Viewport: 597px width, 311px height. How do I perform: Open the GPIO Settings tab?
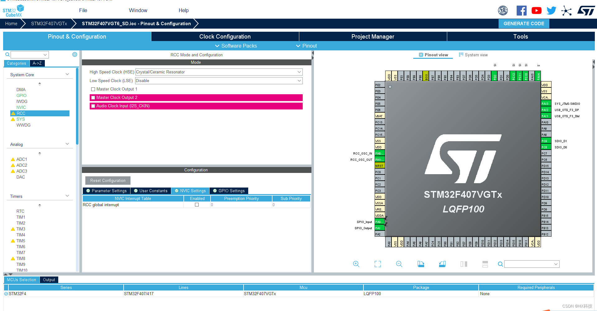(x=229, y=191)
